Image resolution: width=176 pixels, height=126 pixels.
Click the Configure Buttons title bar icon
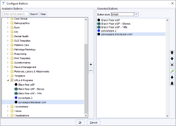[4, 3]
